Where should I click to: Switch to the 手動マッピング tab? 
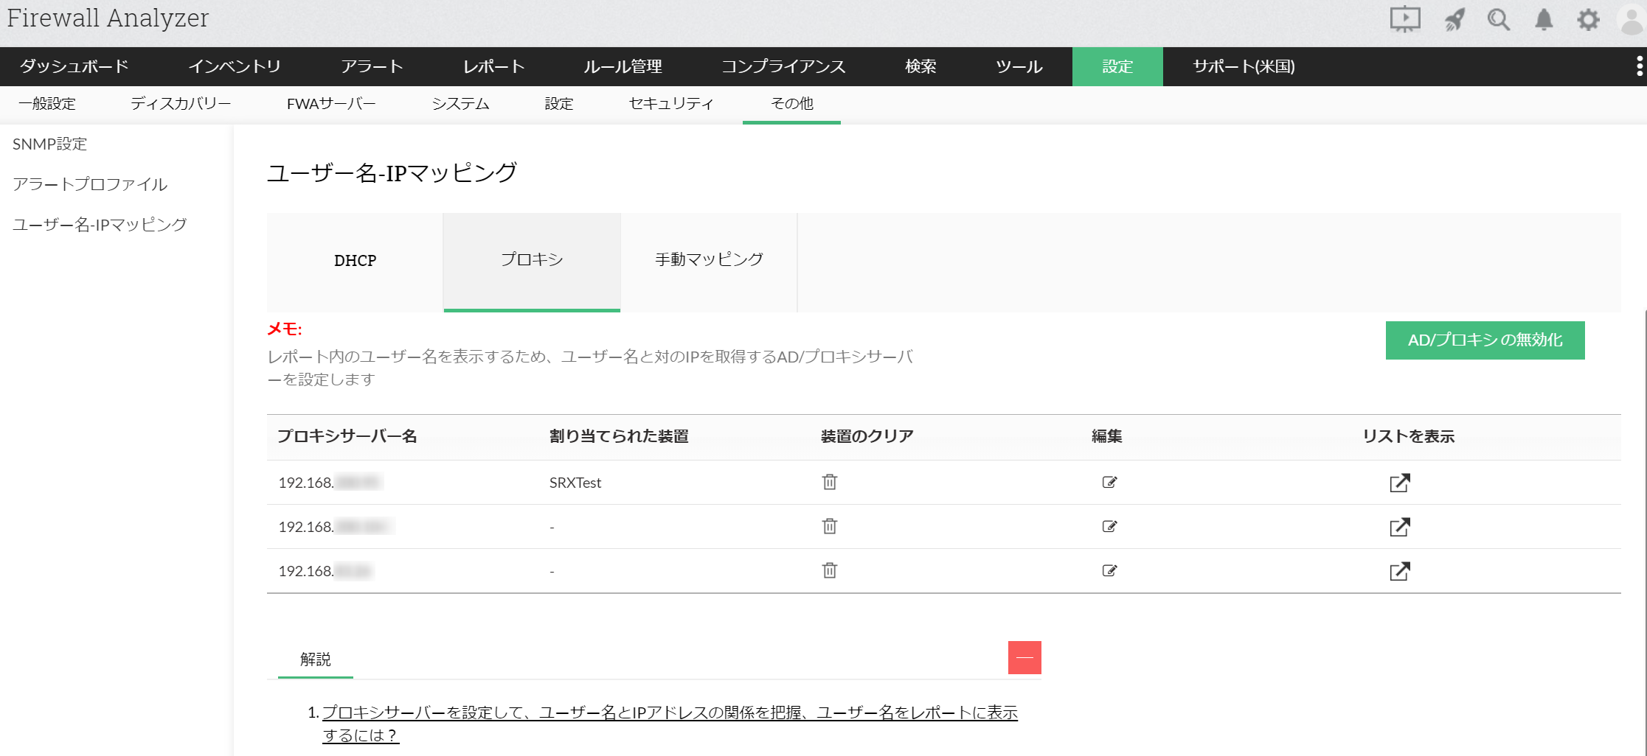[x=709, y=259]
